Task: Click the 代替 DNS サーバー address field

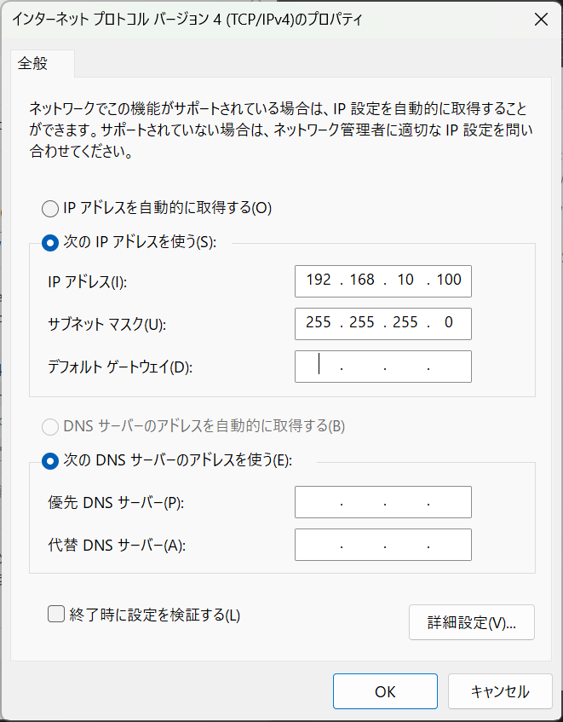Action: (382, 545)
